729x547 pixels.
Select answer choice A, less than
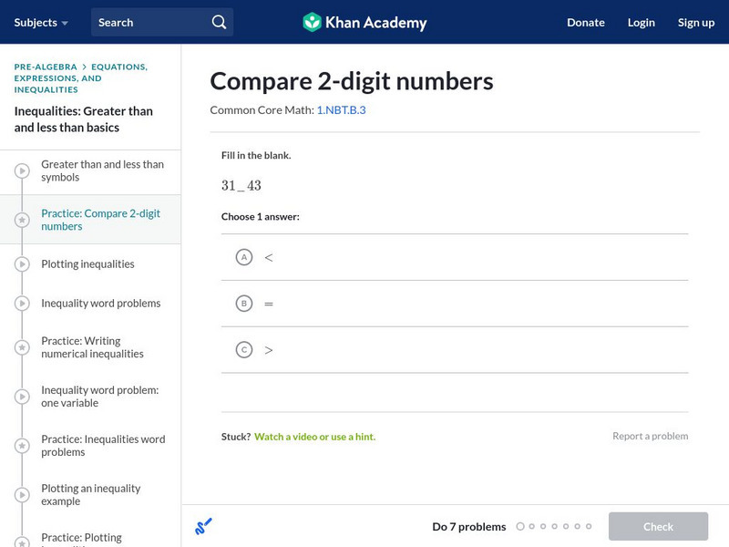[244, 257]
